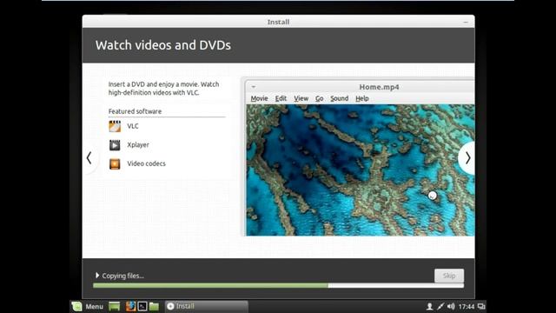The image size is (556, 313).
Task: Click the Show Desktop panel icon
Action: (x=114, y=306)
